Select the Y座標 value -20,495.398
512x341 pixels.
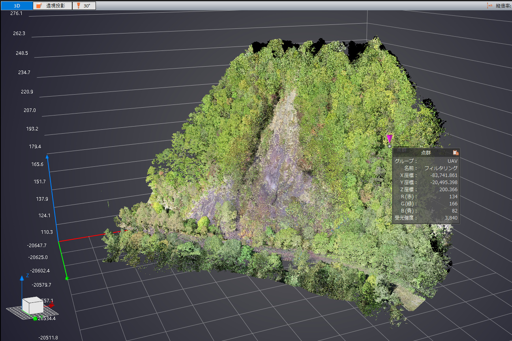click(443, 183)
